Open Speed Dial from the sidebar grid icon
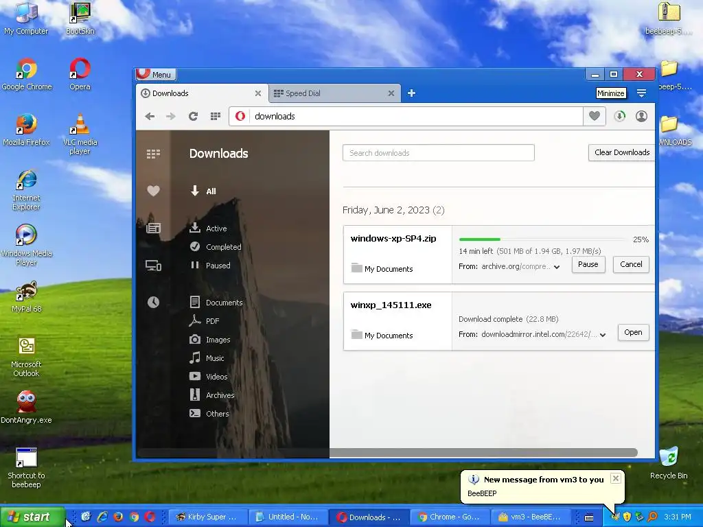Image resolution: width=703 pixels, height=527 pixels. coord(153,154)
